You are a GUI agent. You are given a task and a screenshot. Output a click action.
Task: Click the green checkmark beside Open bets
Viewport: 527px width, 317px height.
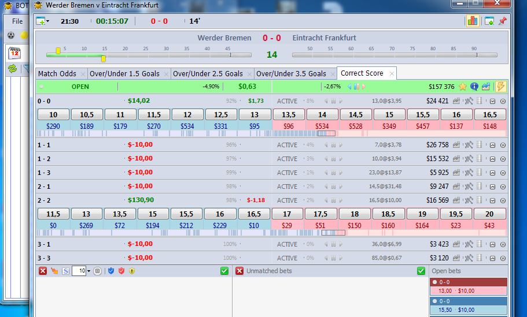[x=421, y=271]
